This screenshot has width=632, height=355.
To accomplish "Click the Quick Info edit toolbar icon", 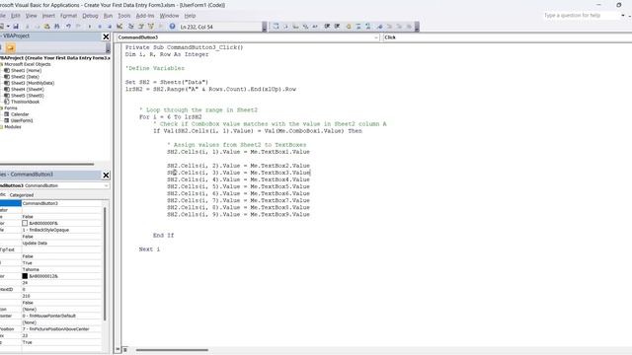I will [295, 27].
